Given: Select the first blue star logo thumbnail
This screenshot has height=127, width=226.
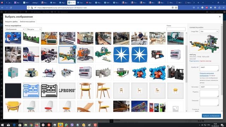Looking at the screenshot, I should [121, 55].
